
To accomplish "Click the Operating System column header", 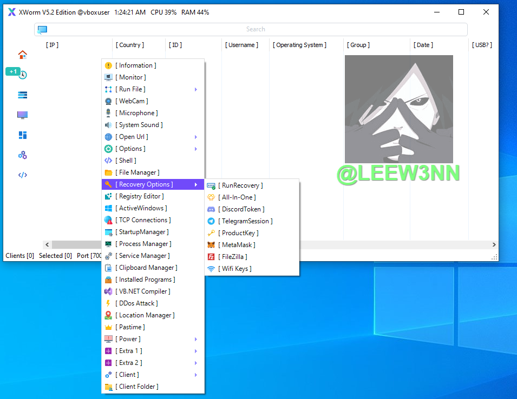I will click(299, 45).
